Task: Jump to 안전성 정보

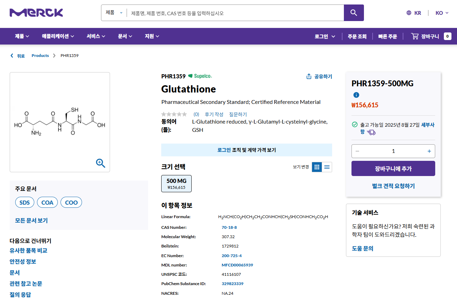Action: coord(23,262)
